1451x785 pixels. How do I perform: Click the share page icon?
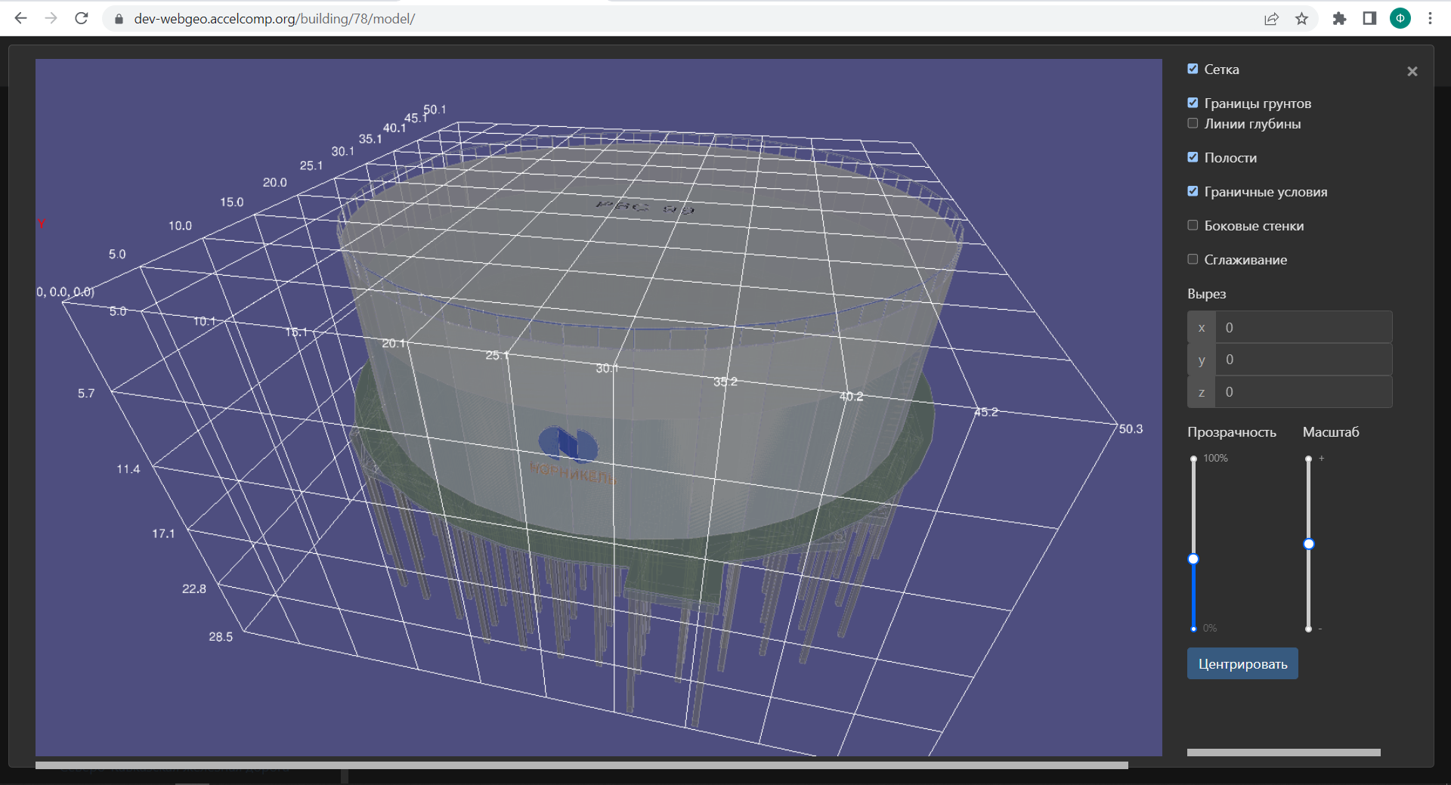point(1271,19)
